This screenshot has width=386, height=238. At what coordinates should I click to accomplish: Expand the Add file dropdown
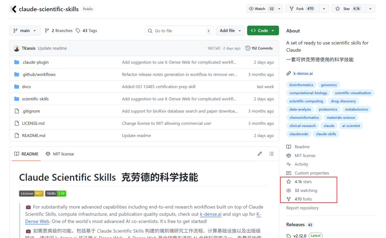(230, 30)
